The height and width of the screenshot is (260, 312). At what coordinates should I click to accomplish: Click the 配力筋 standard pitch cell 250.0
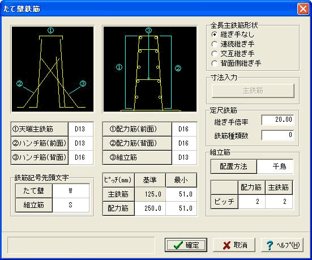tap(150, 208)
